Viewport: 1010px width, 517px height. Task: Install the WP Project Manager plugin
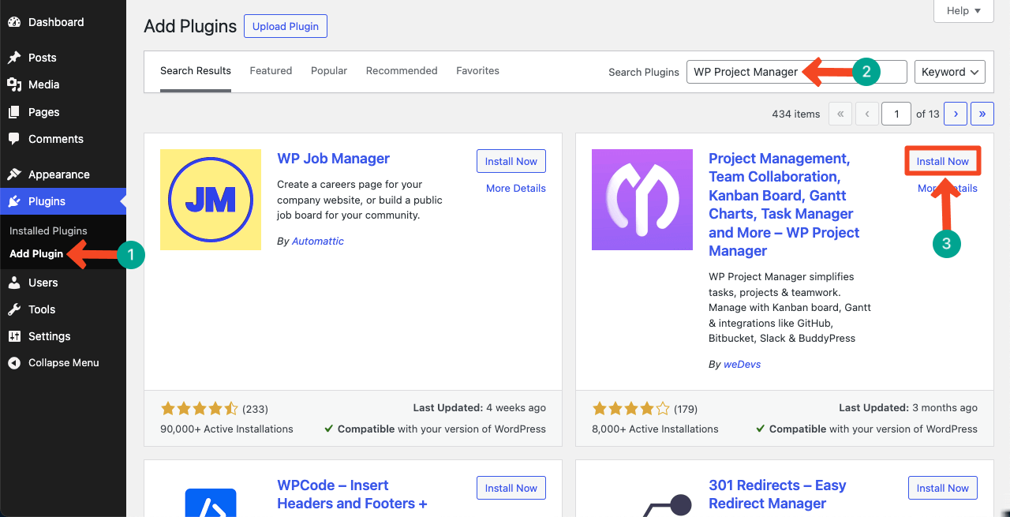coord(943,161)
